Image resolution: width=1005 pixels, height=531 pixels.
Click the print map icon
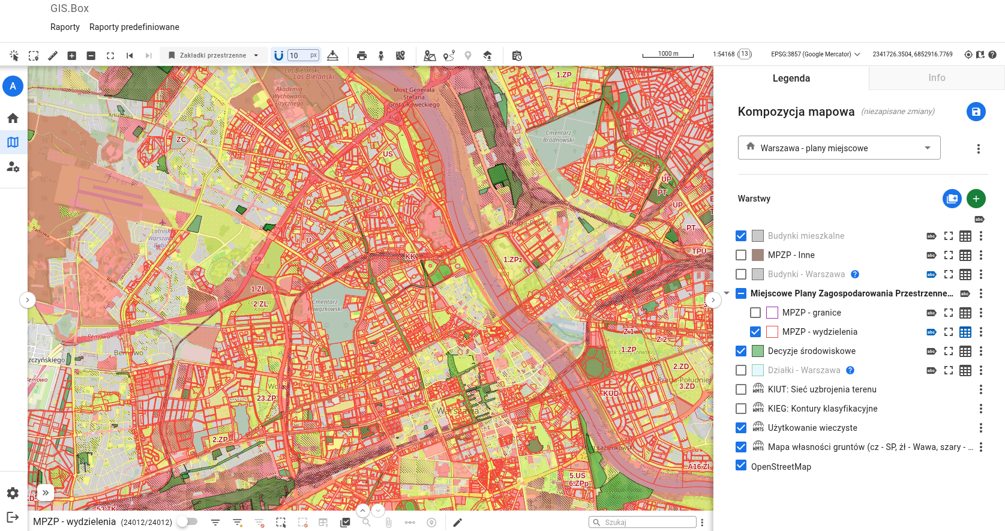click(361, 56)
